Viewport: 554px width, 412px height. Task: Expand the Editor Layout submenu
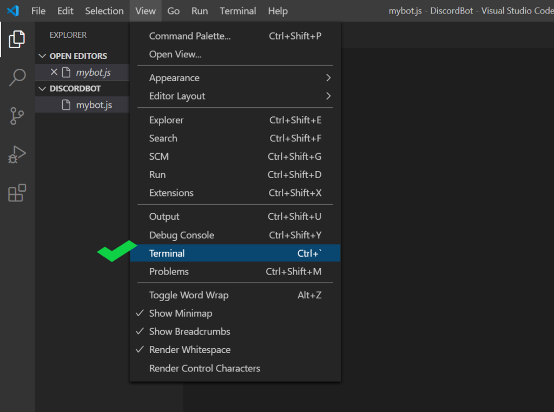pyautogui.click(x=235, y=96)
